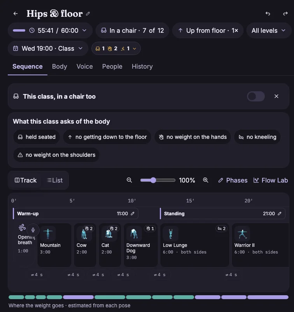Click the runner icon in the needs pill
The height and width of the screenshot is (312, 294).
coord(123,48)
